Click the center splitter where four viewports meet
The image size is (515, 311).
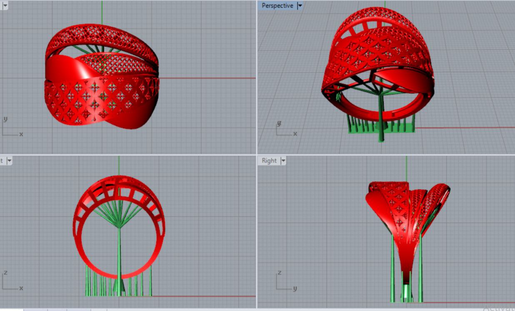(x=257, y=155)
